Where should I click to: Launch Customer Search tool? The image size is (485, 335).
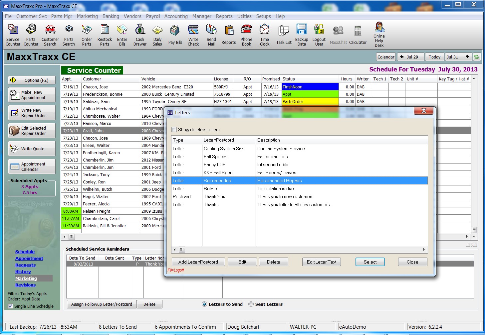(x=50, y=35)
